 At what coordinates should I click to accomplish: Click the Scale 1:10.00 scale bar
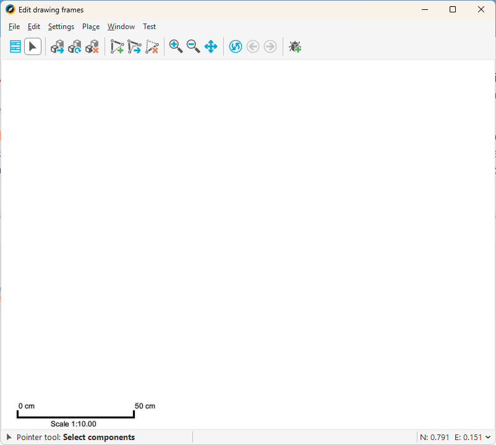click(75, 415)
